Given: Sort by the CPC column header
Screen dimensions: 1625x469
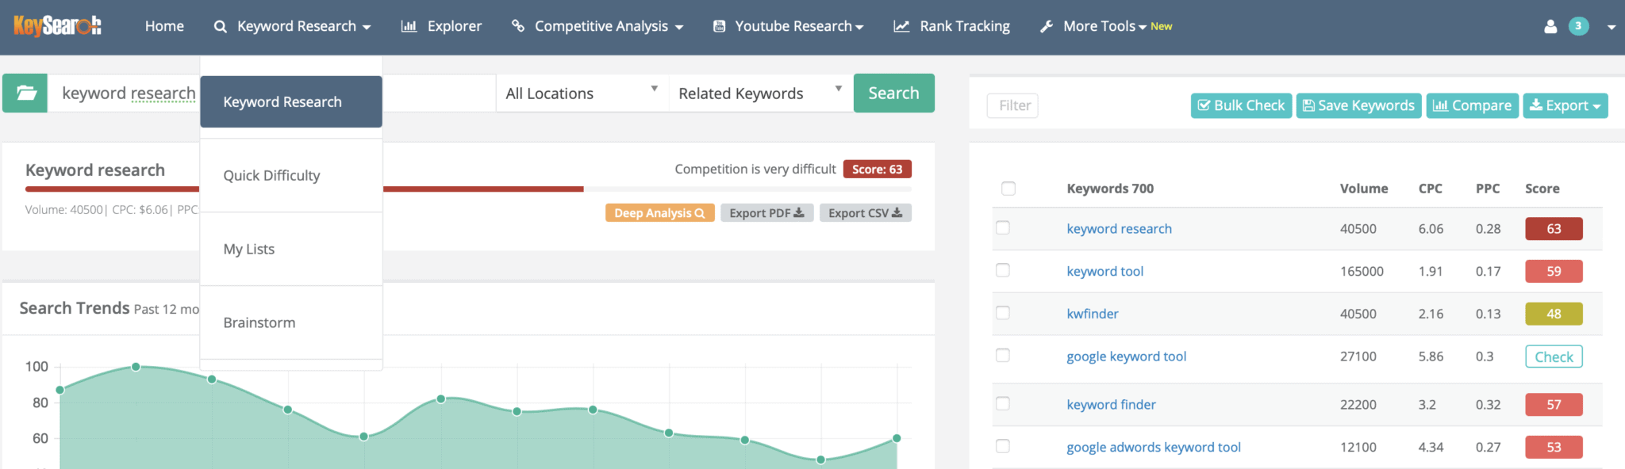Looking at the screenshot, I should pos(1431,189).
